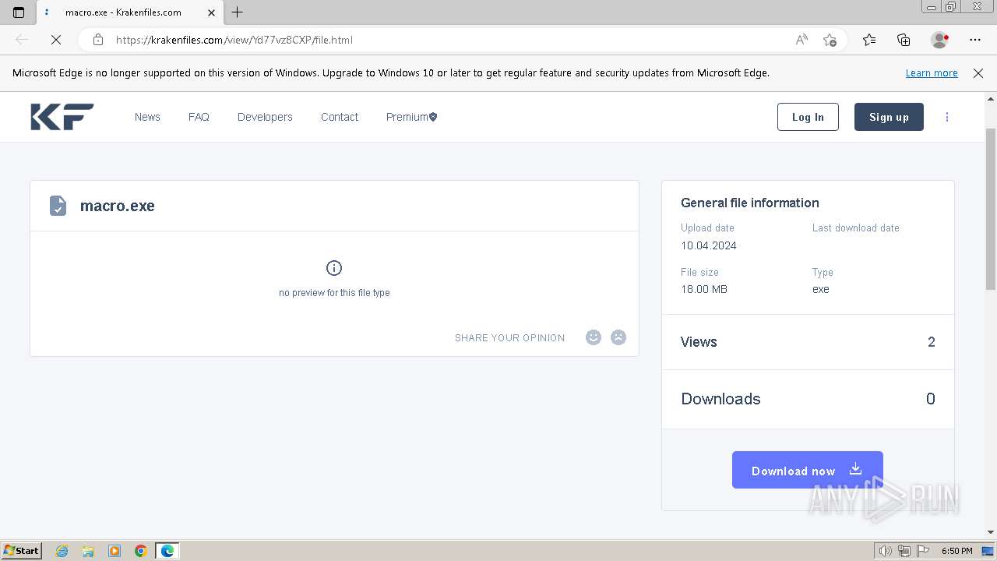Switch to the Microsoft Edge taskbar button
Viewport: 997px width, 561px height.
click(x=167, y=551)
